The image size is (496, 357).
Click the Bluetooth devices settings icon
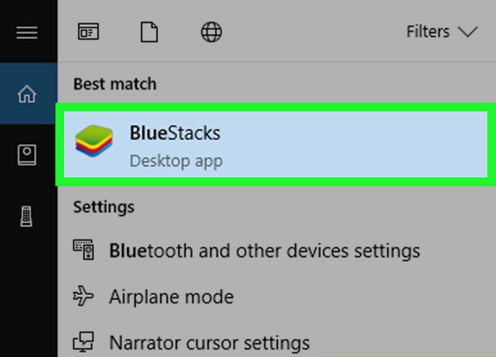pos(84,250)
